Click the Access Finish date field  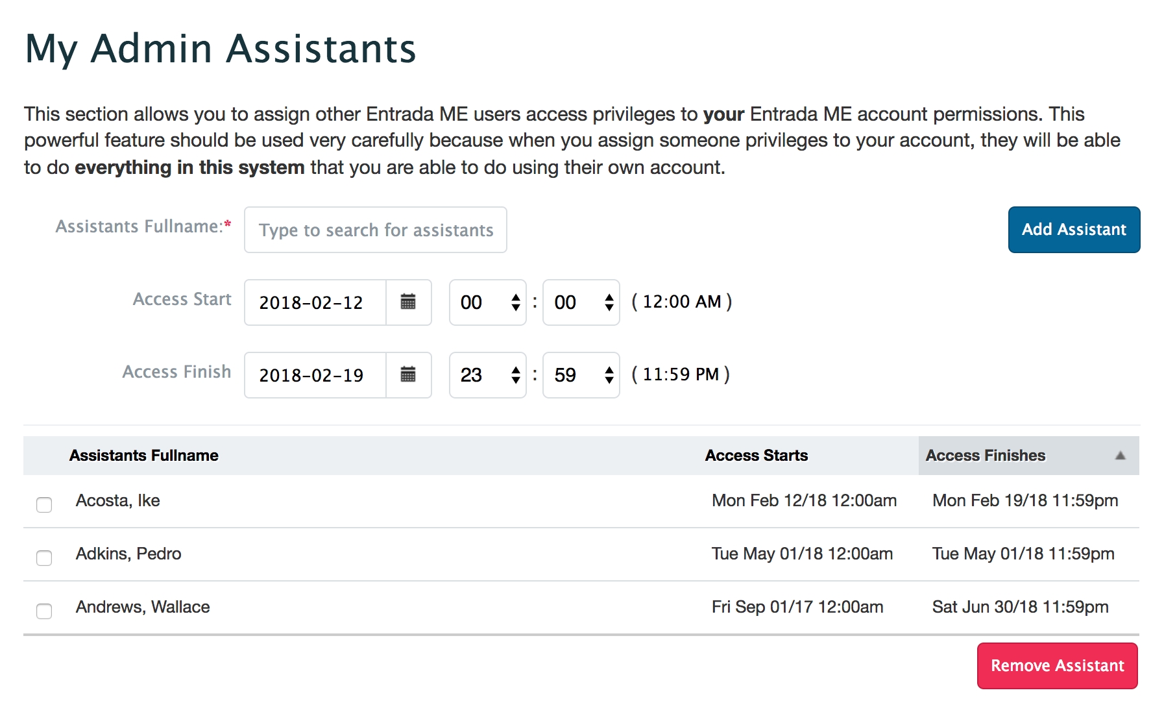(315, 375)
